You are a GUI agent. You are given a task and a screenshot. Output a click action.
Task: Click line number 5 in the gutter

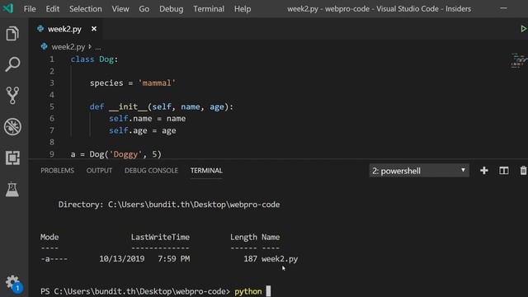click(51, 106)
